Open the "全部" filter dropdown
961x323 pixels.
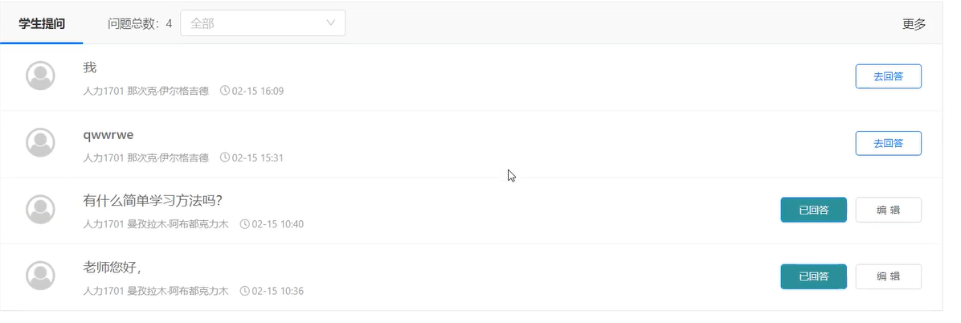262,23
